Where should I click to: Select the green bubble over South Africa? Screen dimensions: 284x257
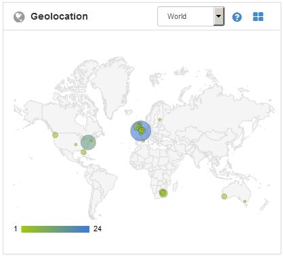163,193
